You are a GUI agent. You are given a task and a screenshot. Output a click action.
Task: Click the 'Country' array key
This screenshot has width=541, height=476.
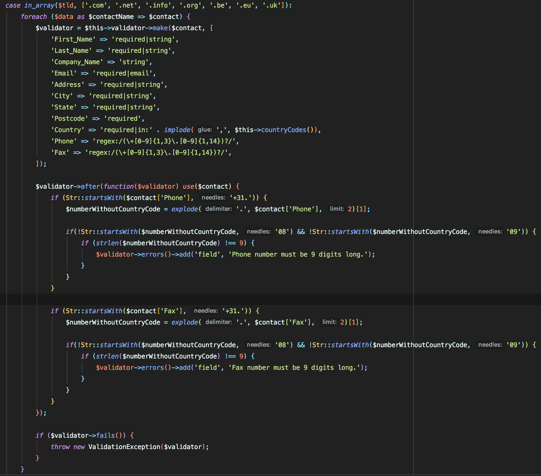(x=68, y=130)
